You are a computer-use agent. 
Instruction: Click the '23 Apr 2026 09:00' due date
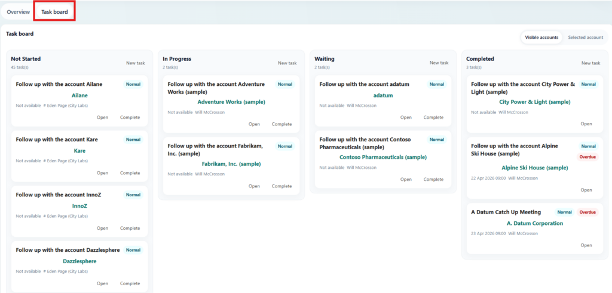[488, 233]
